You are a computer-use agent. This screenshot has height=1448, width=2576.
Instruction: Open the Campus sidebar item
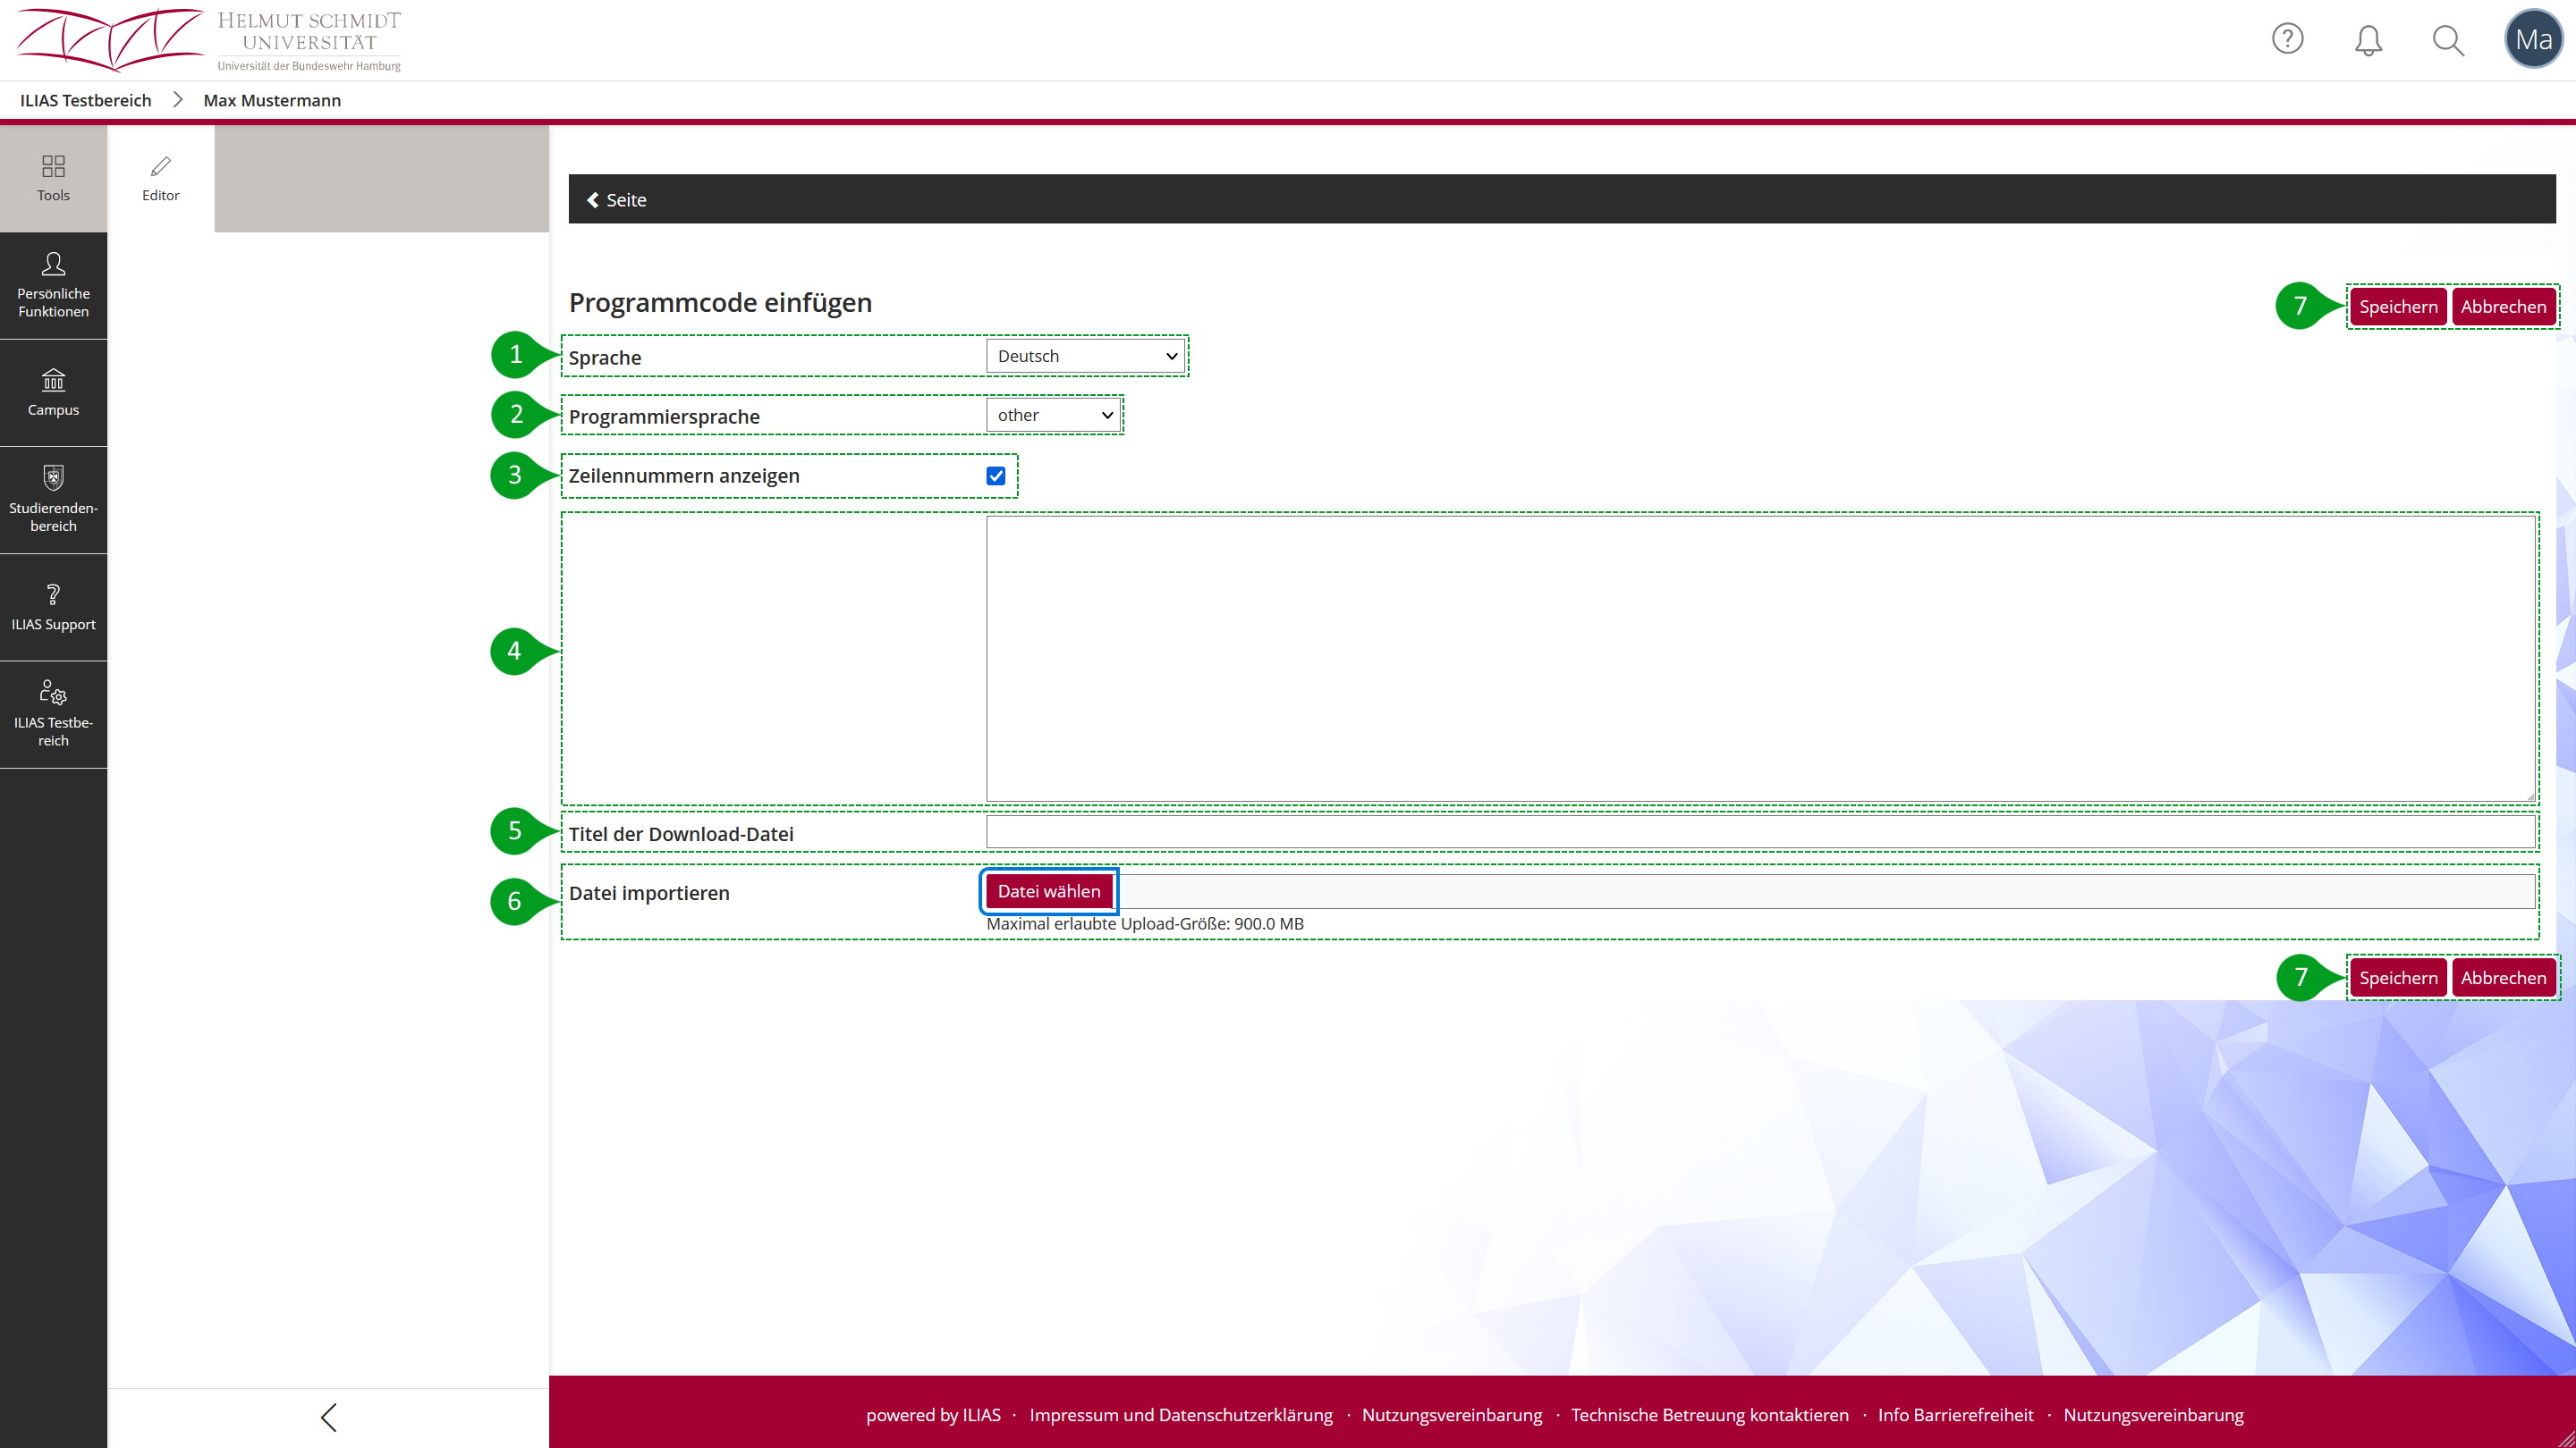(x=53, y=391)
